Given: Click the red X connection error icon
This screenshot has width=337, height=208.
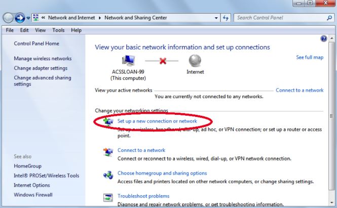Looking at the screenshot, I should coord(163,61).
